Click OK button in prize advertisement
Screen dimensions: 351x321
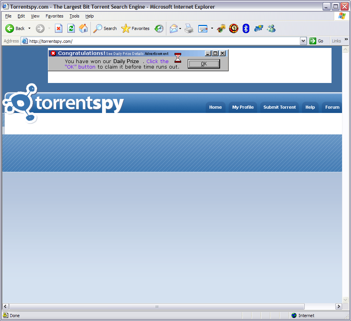204,64
